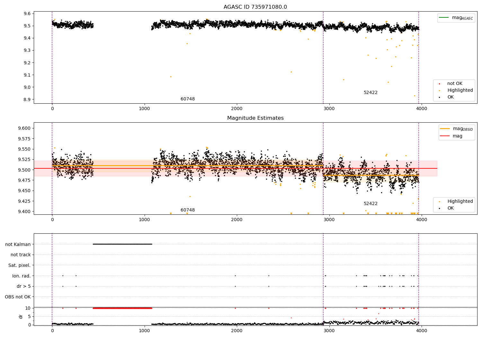The height and width of the screenshot is (338, 482).
Task: Select the "OK" legend entry in top plot
Action: [451, 97]
